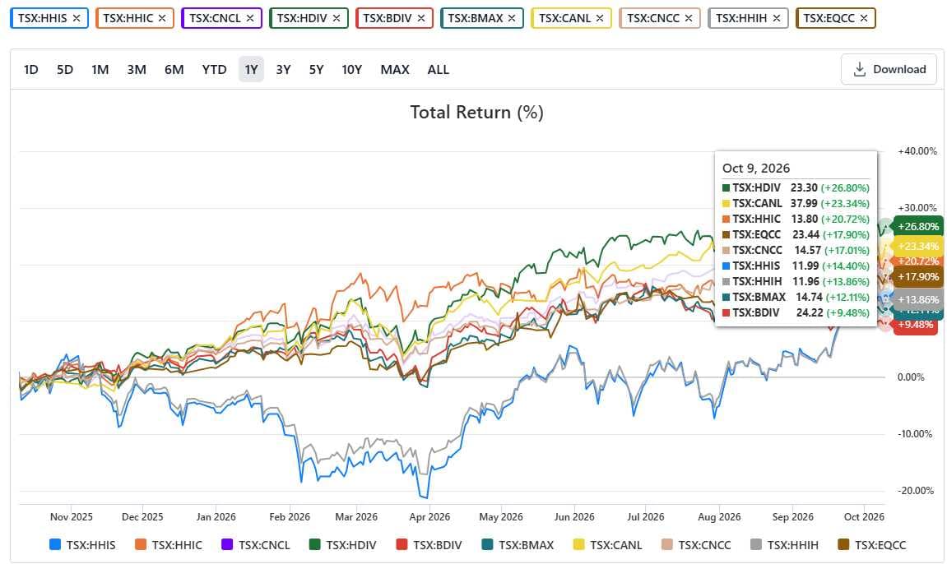Select the MAX range option
947x564 pixels.
(395, 69)
